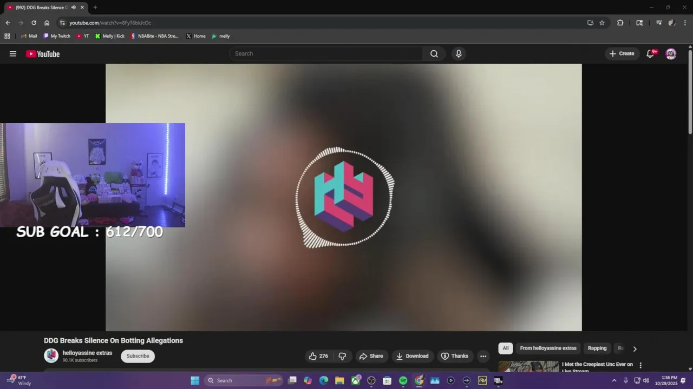Open the Creepiest Unc video thumbnail
This screenshot has height=389, width=693.
pos(528,367)
